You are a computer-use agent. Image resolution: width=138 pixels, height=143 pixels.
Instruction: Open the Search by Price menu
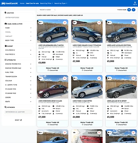click(x=46, y=3)
